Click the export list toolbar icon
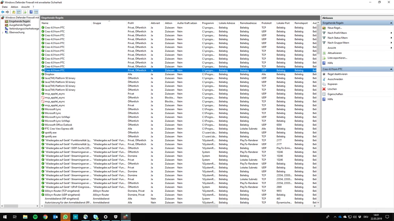This screenshot has height=221, width=394. [x=24, y=12]
